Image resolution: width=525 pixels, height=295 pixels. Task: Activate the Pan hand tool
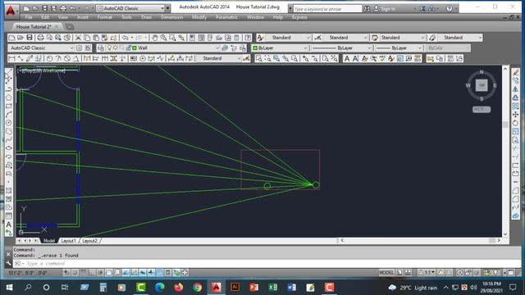point(155,38)
